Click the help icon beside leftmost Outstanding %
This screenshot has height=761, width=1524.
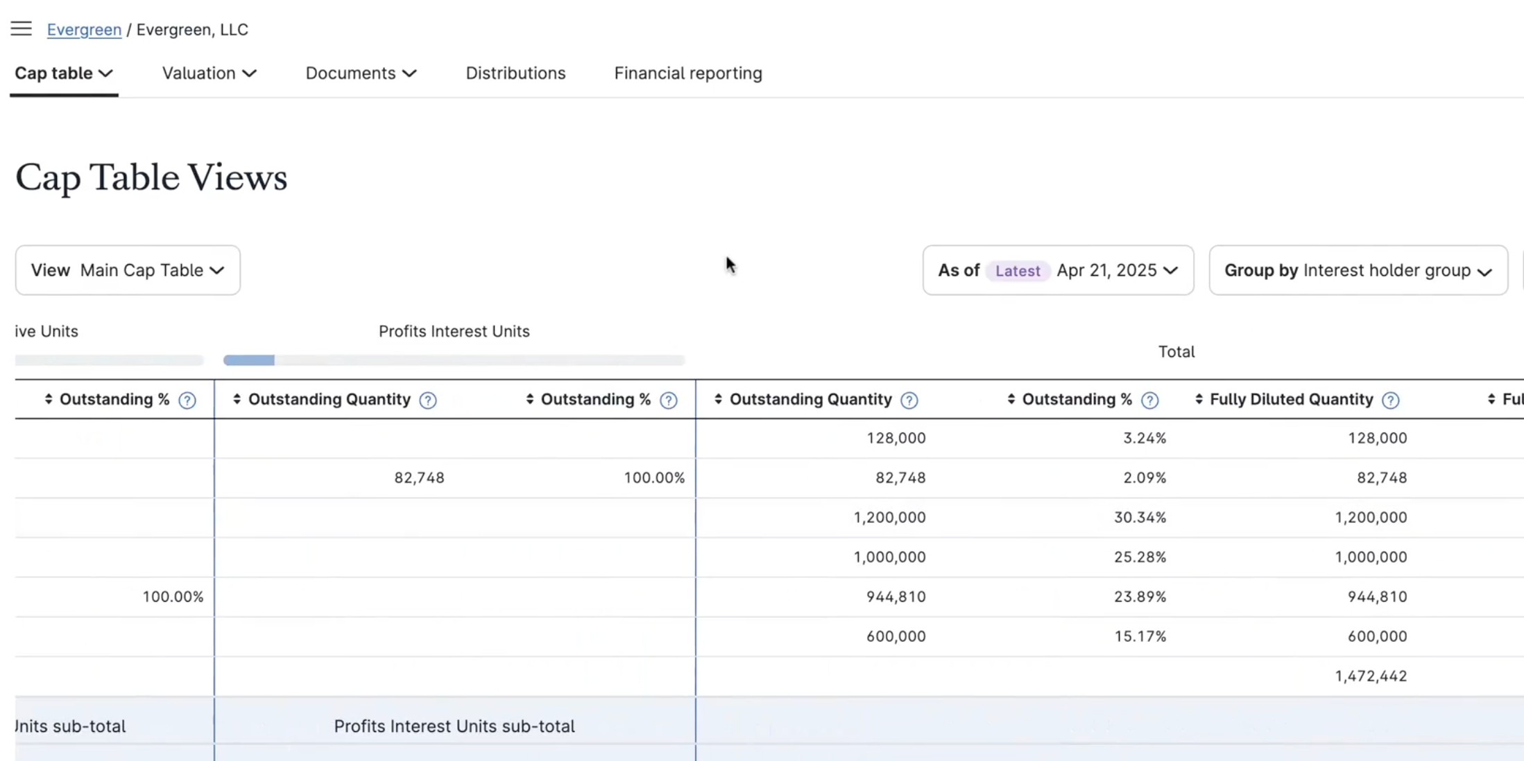point(186,401)
